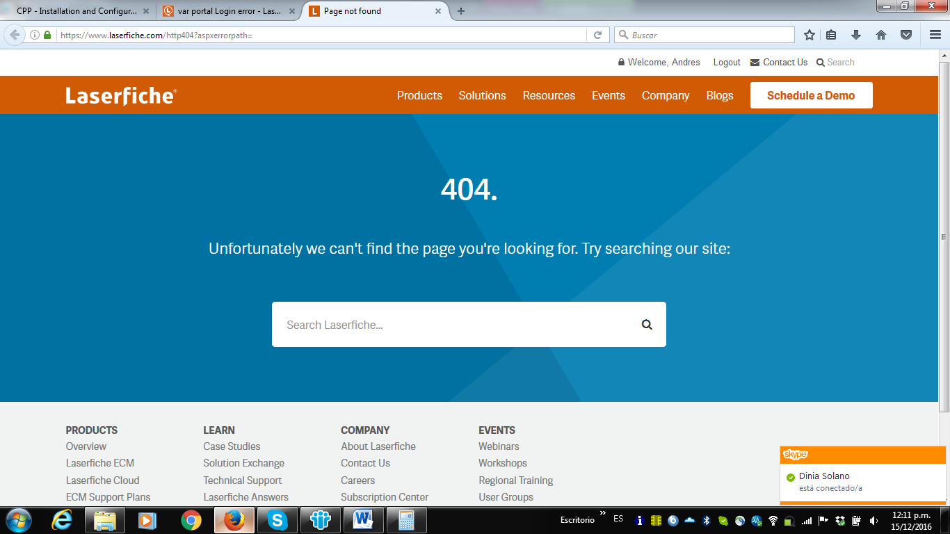The width and height of the screenshot is (950, 534).
Task: Open Regional Training footer link
Action: pyautogui.click(x=516, y=480)
